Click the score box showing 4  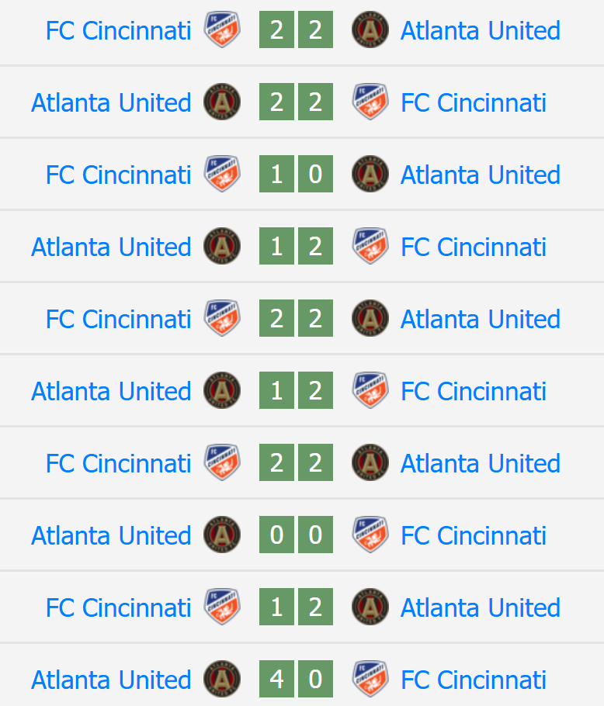click(x=276, y=680)
